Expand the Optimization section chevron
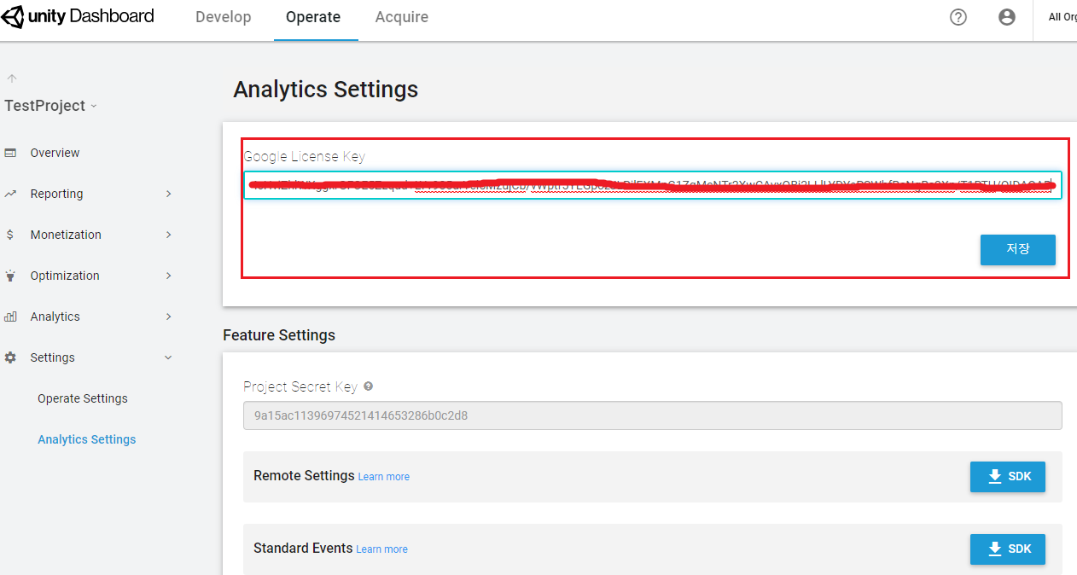1077x575 pixels. pyautogui.click(x=169, y=276)
